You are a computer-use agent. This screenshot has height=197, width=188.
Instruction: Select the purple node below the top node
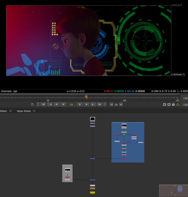[93, 123]
